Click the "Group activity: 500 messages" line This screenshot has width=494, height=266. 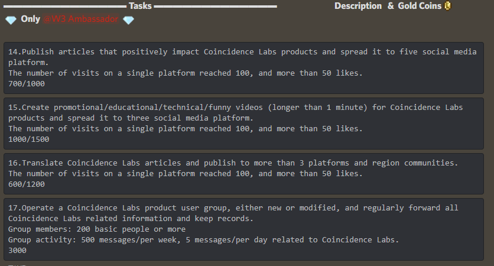[x=203, y=240]
